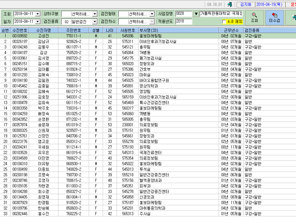Click the 사업장명 code field 0028
Viewport: 296px width, 221px height.
pyautogui.click(x=184, y=14)
